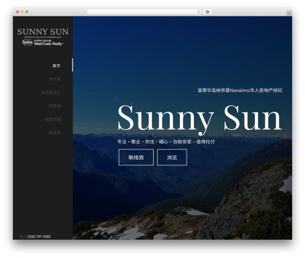Click the browser address bar
This screenshot has width=305, height=258.
tap(145, 12)
